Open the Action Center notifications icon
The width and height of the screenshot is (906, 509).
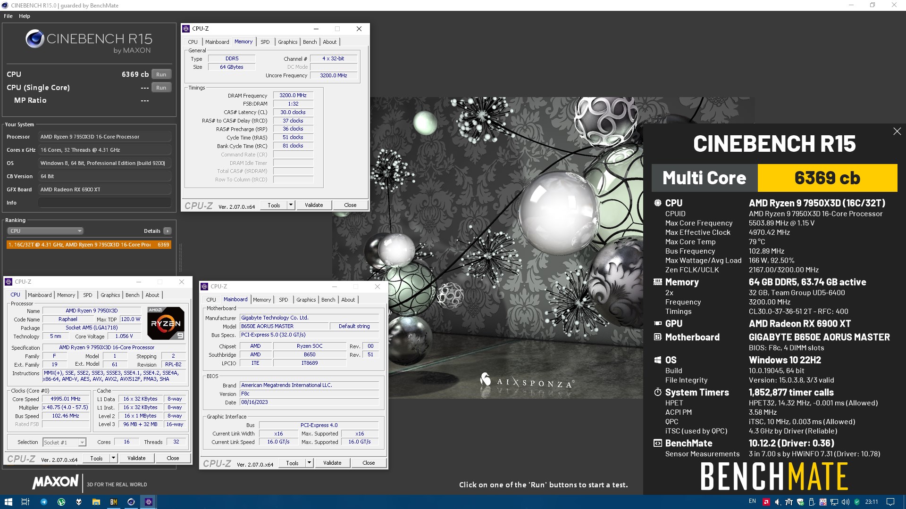[890, 502]
